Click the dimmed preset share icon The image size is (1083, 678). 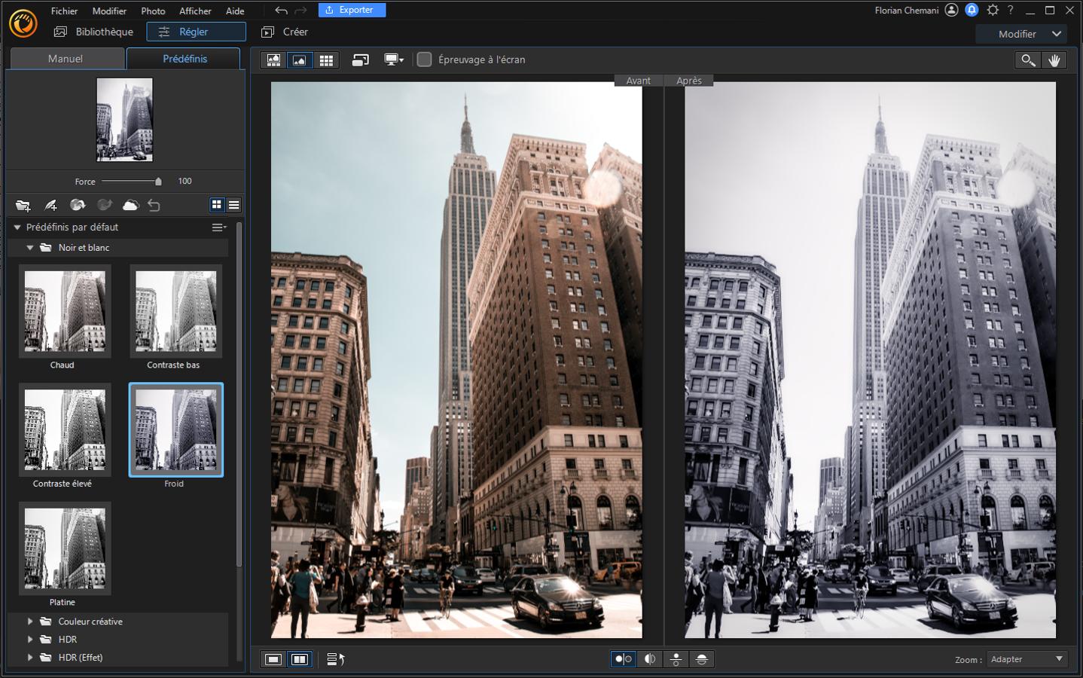(105, 205)
